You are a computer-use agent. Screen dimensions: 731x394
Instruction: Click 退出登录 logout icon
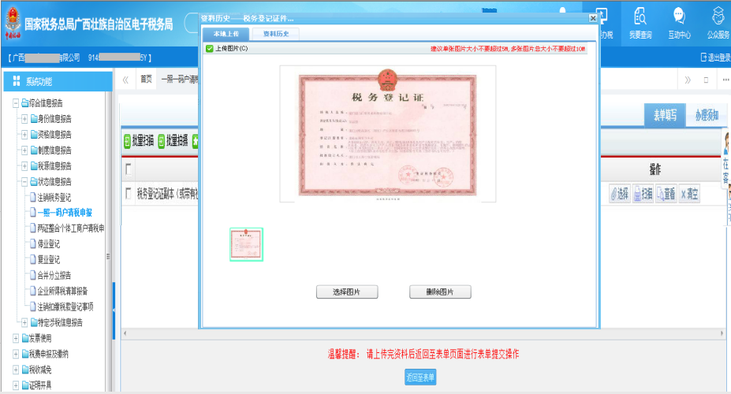tap(704, 58)
